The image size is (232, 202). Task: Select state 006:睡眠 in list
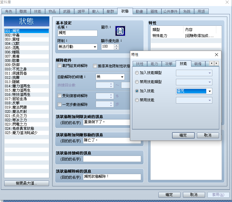tap(27, 52)
